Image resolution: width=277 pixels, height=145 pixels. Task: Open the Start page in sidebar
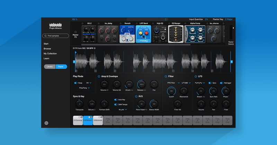46,44
